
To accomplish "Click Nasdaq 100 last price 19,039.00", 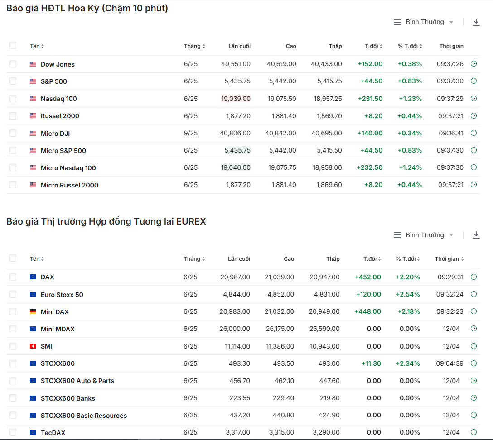I will [x=236, y=99].
